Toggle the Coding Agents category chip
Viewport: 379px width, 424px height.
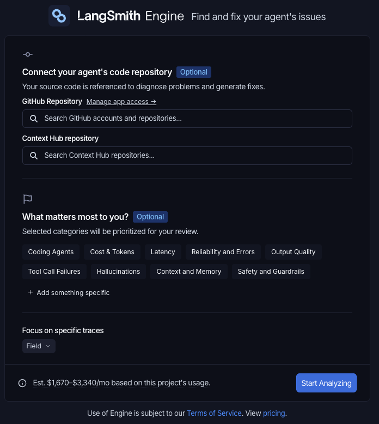coord(51,252)
